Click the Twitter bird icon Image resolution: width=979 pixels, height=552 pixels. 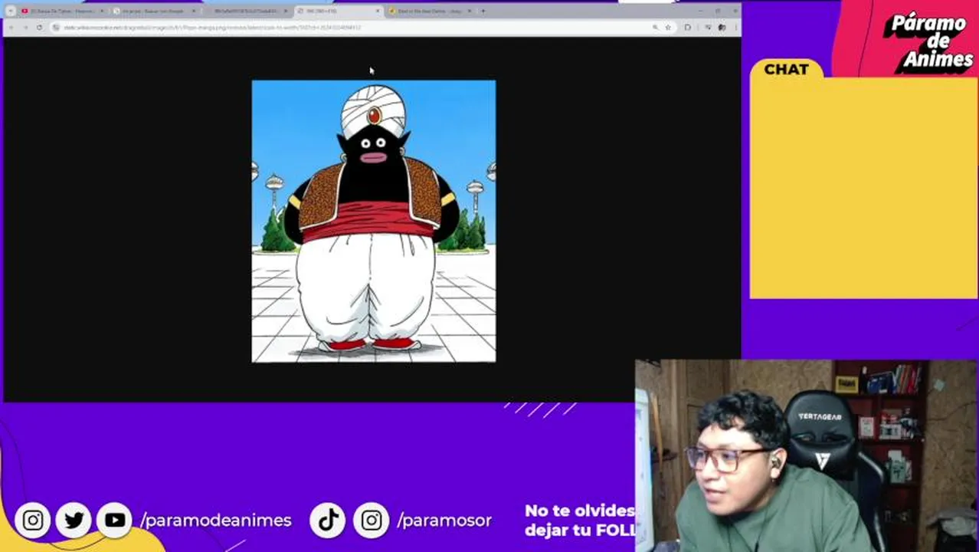point(74,521)
